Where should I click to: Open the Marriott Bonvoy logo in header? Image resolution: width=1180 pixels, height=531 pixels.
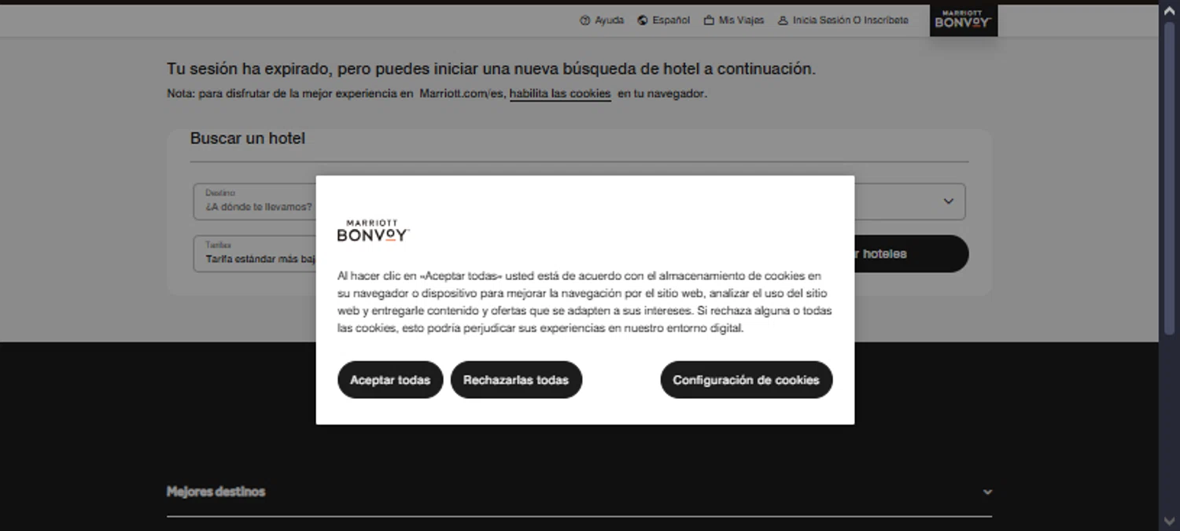(x=964, y=20)
